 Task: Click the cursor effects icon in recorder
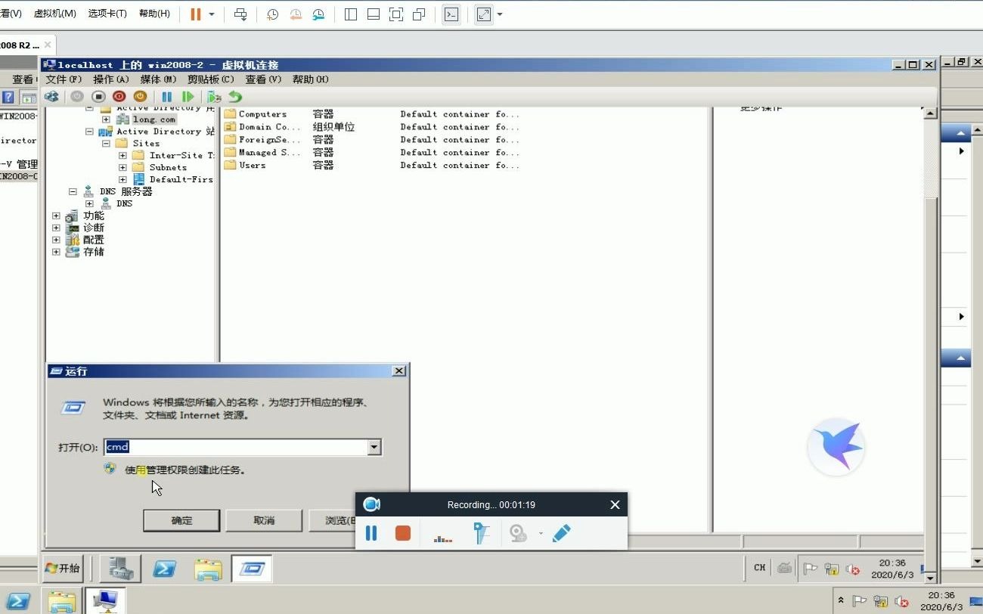[x=481, y=534]
